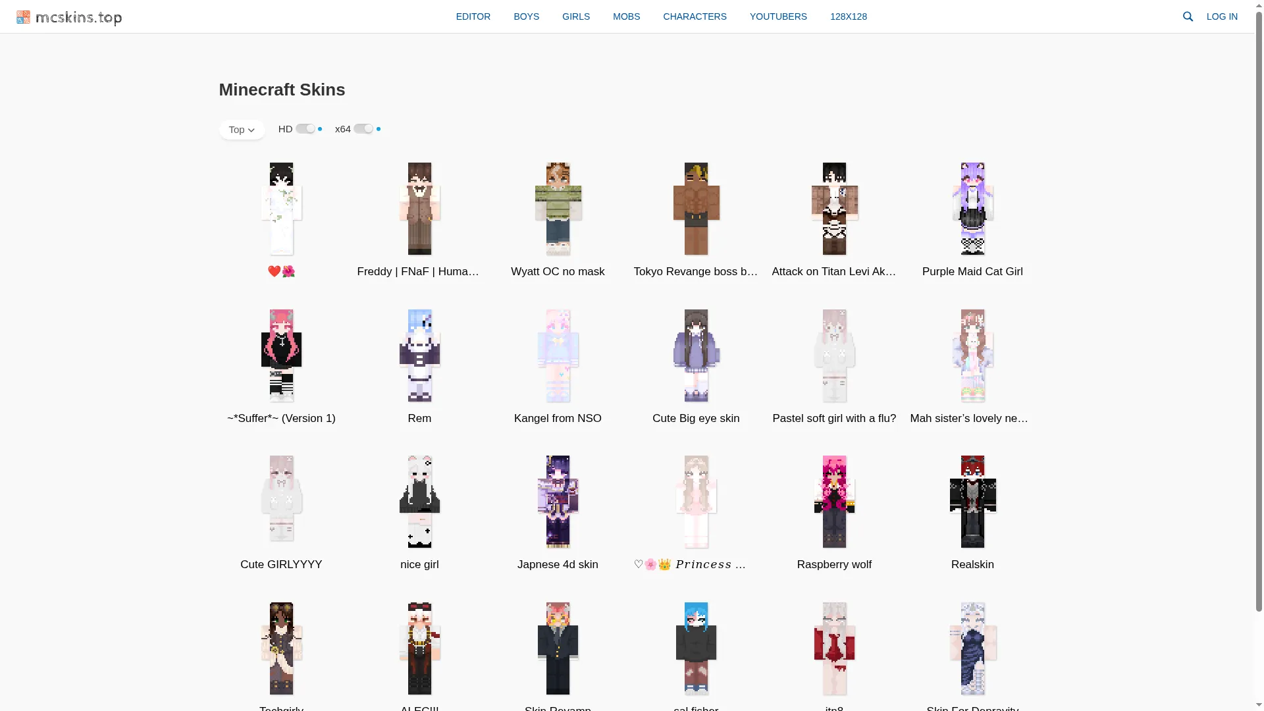Open the ~*Suffer*~ (Version 1) skin image
Image resolution: width=1264 pixels, height=711 pixels.
pyautogui.click(x=281, y=355)
